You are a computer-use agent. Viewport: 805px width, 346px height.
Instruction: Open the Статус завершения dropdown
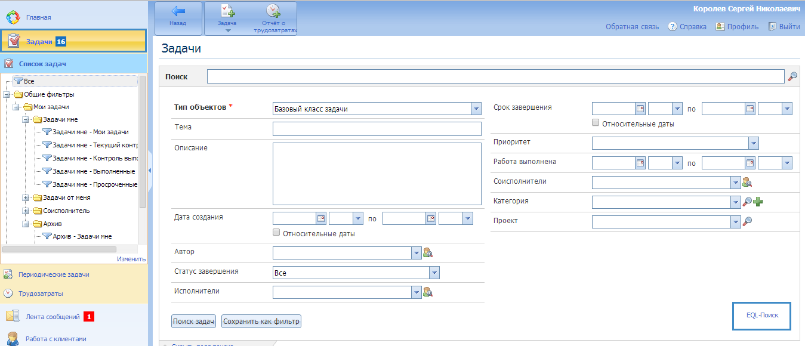click(434, 273)
